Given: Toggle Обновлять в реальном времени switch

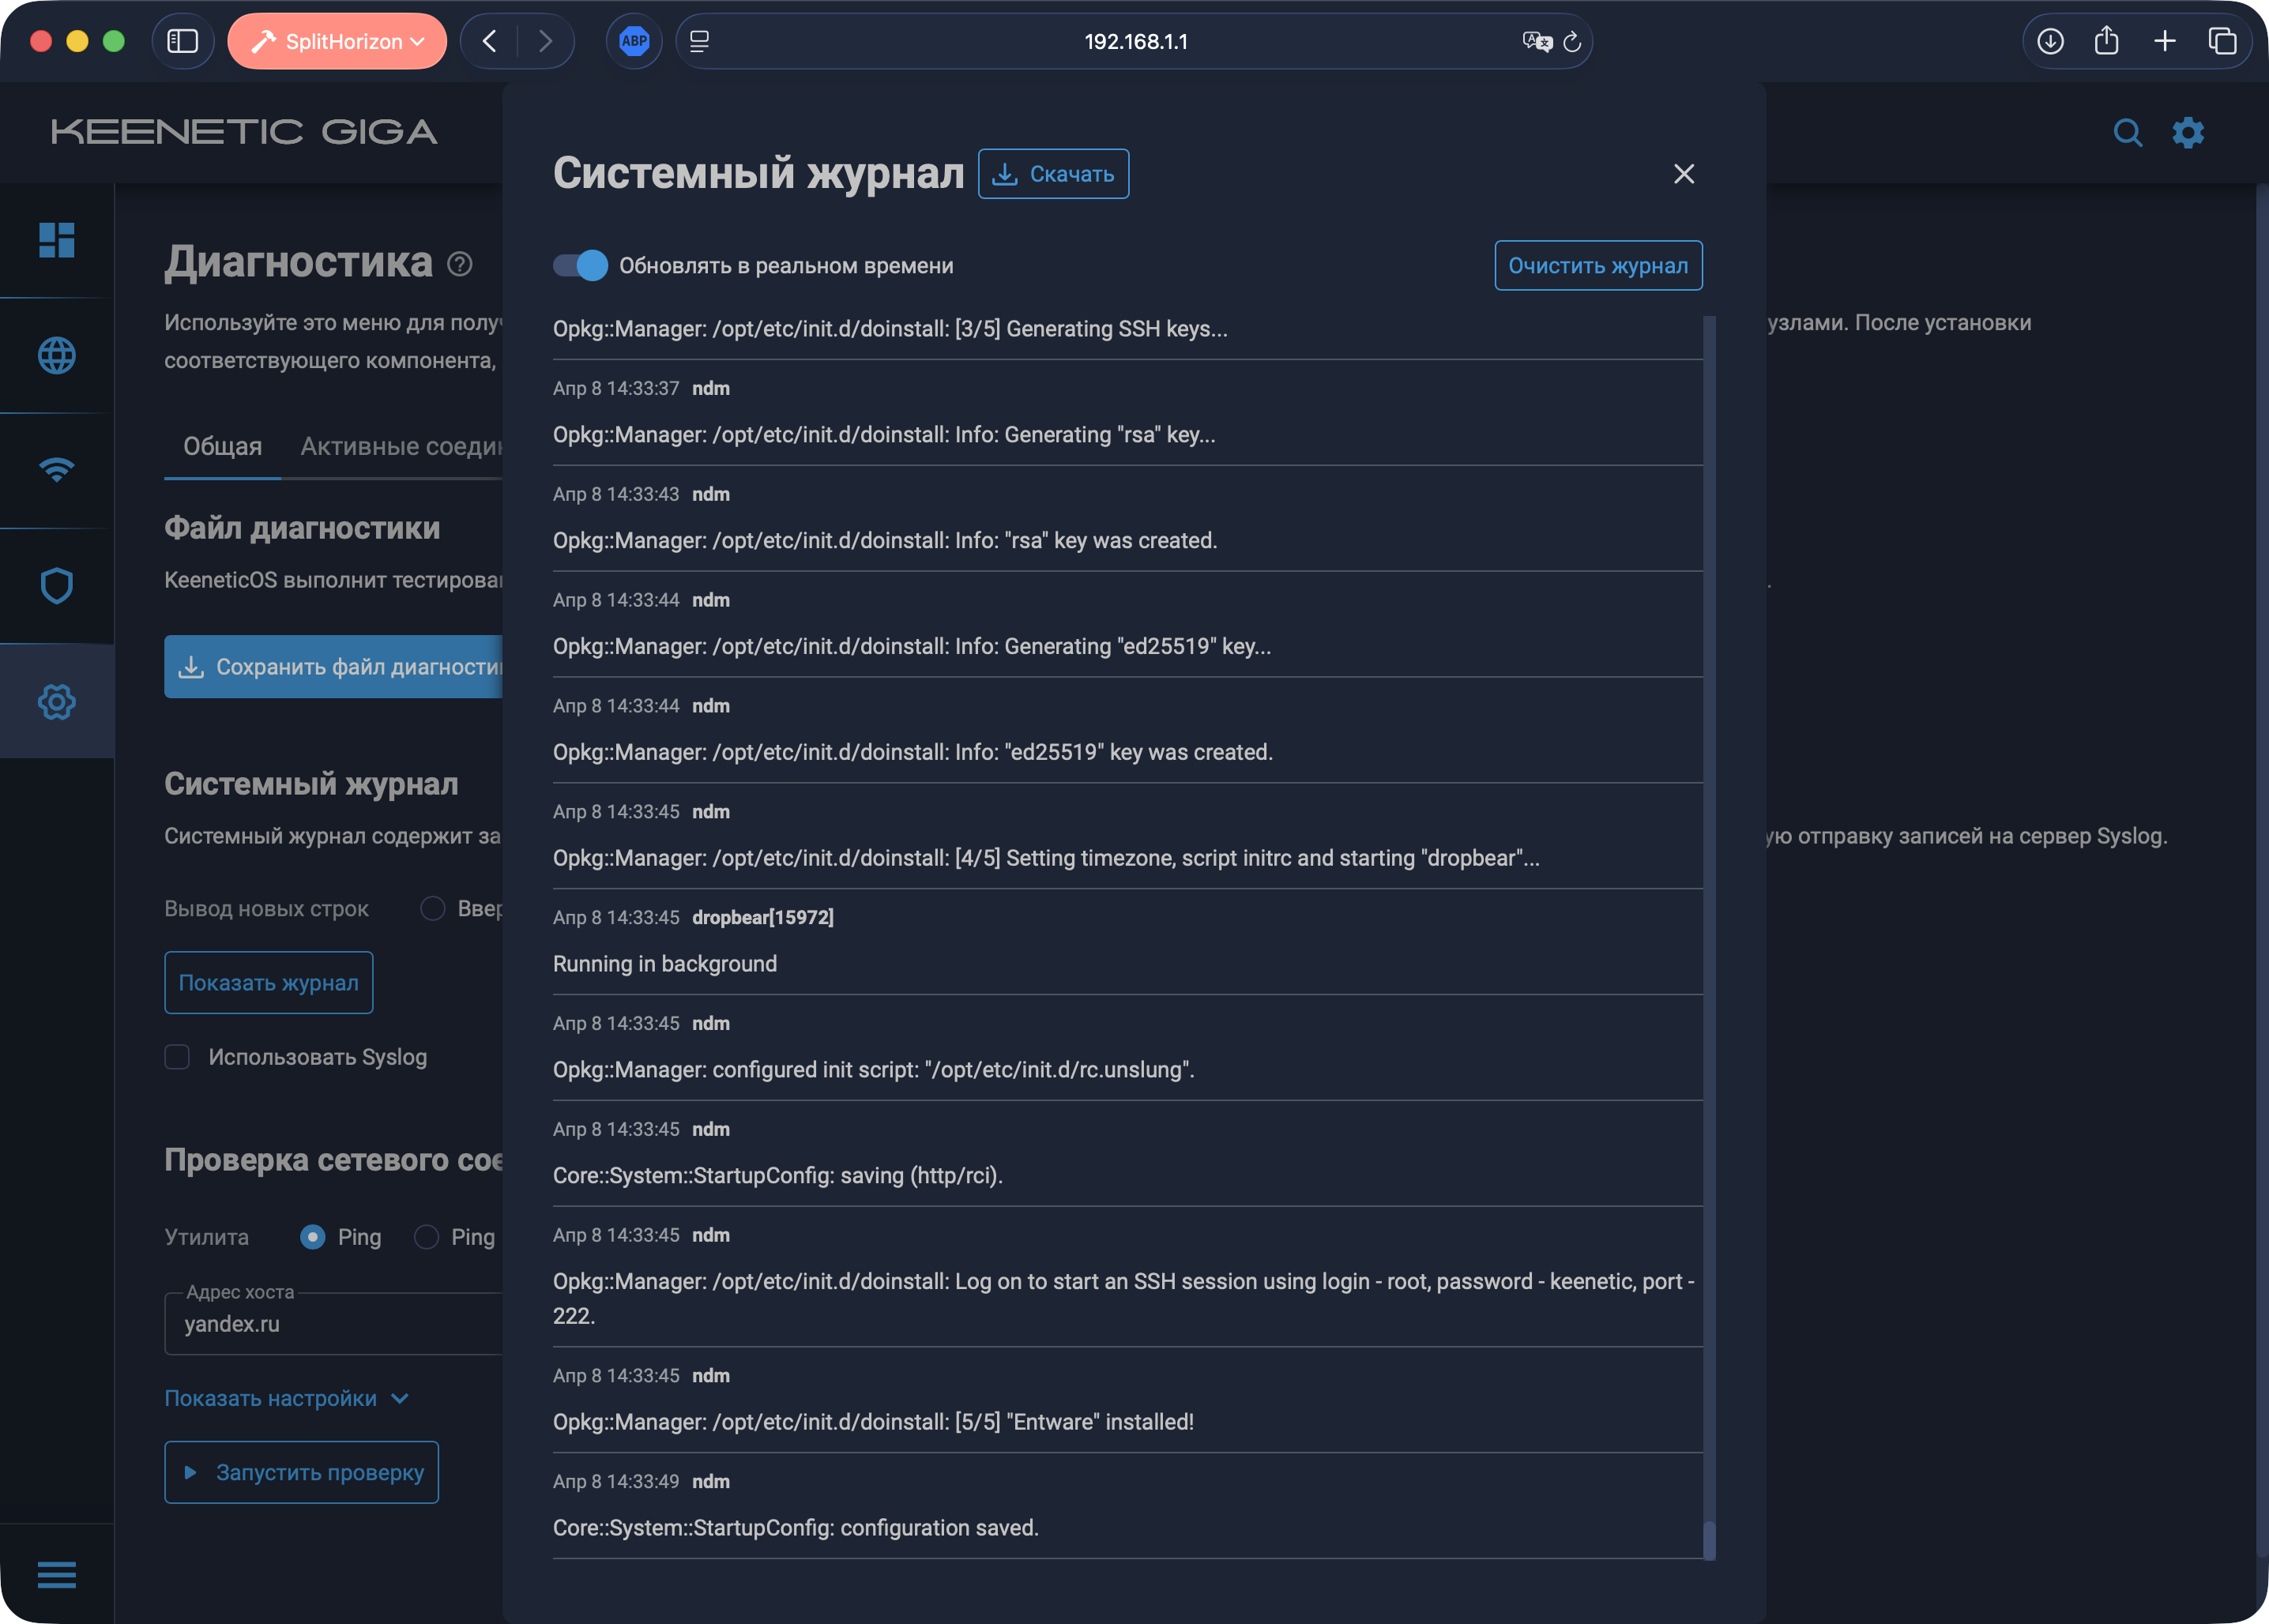Looking at the screenshot, I should coord(580,265).
